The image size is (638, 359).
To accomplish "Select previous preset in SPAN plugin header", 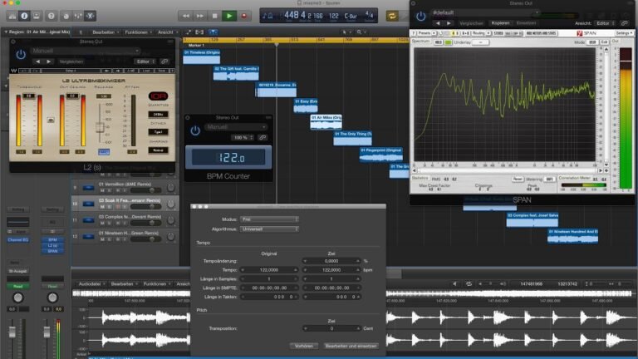I will pos(438,23).
